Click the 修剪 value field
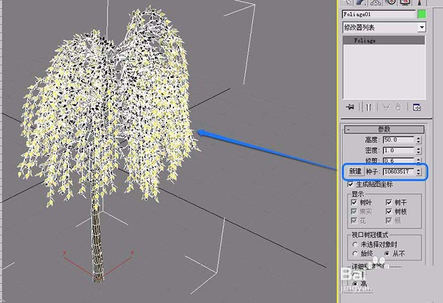The height and width of the screenshot is (303, 443). [398, 161]
